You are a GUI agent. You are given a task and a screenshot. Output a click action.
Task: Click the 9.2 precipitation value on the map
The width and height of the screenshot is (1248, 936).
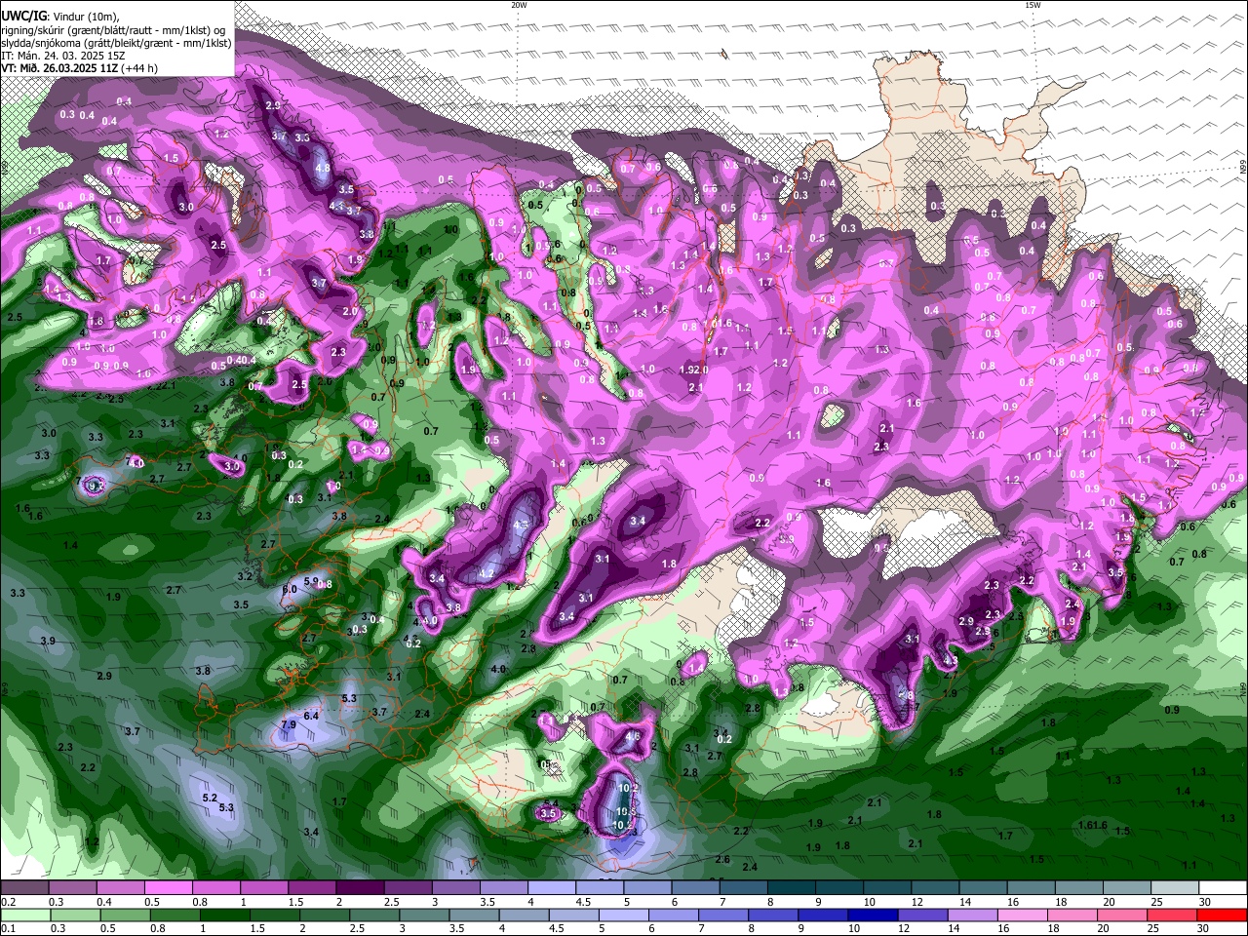(x=95, y=485)
